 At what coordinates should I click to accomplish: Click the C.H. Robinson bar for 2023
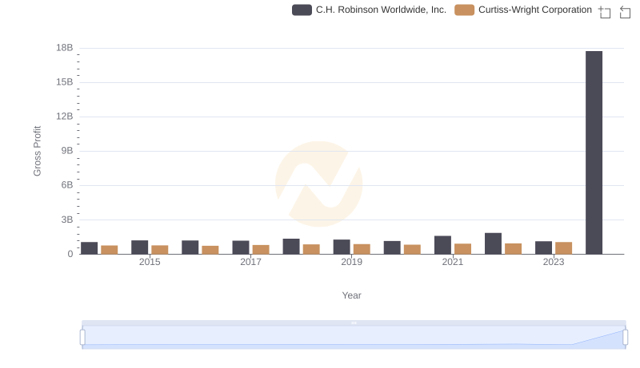(543, 247)
